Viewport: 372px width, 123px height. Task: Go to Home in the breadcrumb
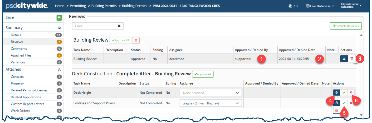(x=59, y=6)
